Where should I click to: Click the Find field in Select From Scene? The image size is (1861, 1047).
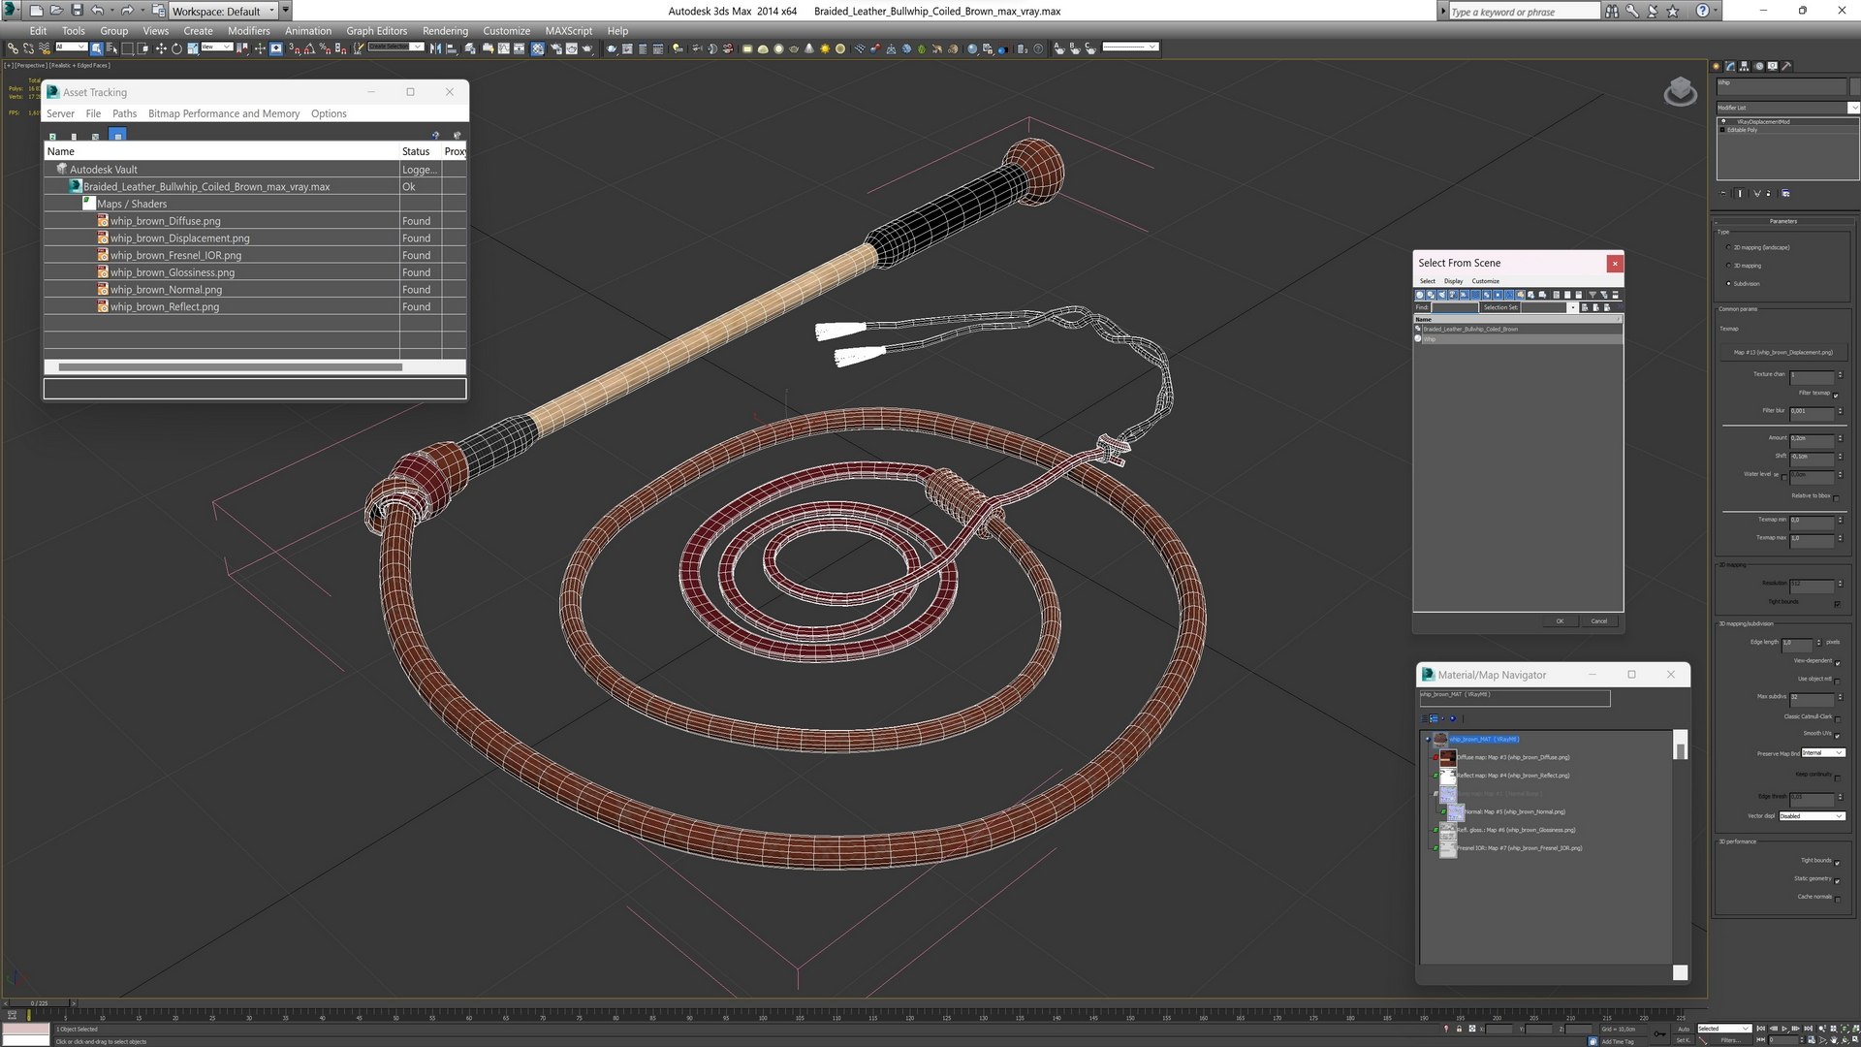1455,307
